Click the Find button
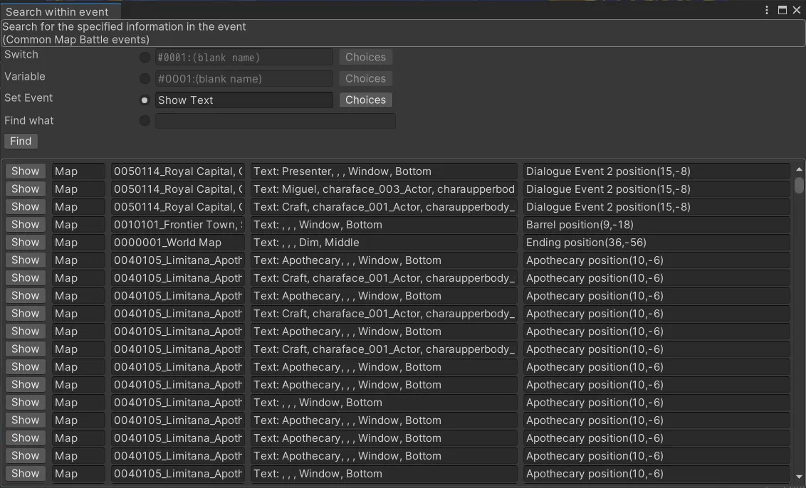The width and height of the screenshot is (806, 488). tap(21, 141)
